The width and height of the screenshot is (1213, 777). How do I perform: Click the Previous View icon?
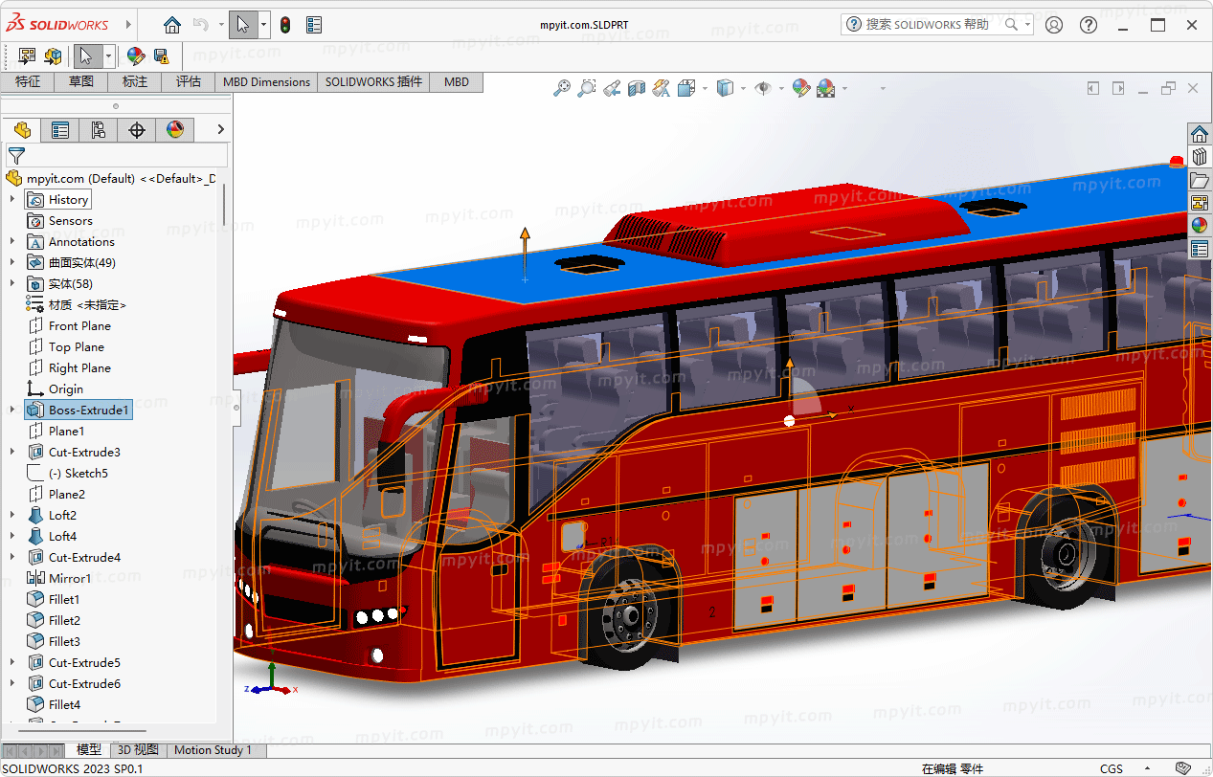612,88
